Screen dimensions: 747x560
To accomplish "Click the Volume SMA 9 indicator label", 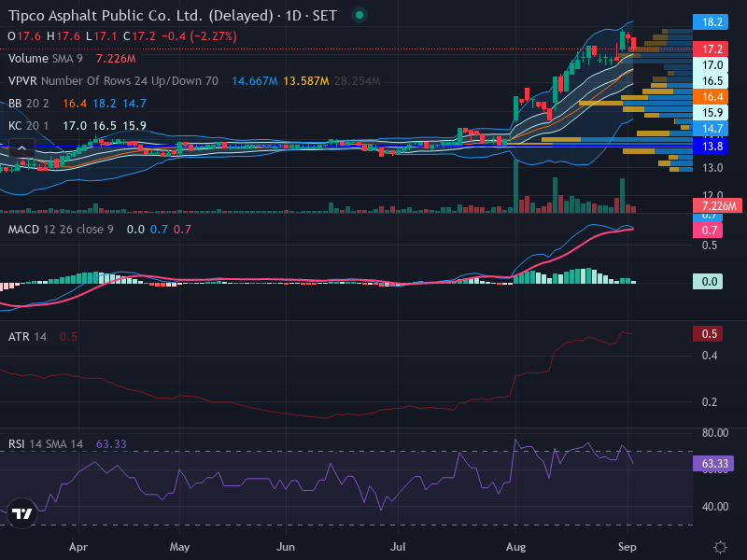I will tap(45, 59).
